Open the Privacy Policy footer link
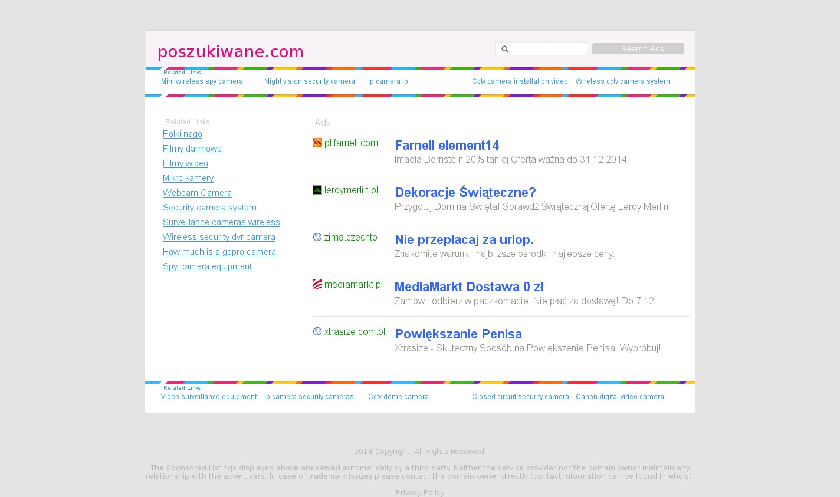Screen dimensions: 840x497 point(420,493)
